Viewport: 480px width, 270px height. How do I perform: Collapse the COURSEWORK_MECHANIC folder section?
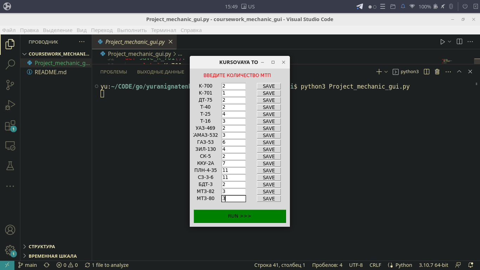coord(56,54)
